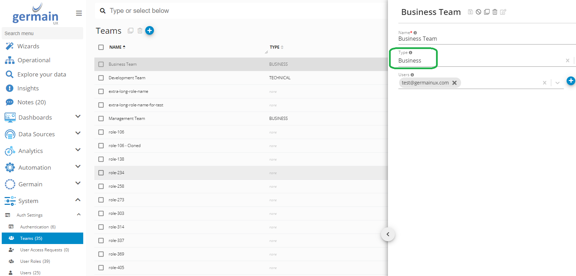Collapse the side panel with the arrow button
Screen dimensions: 576x276
[388, 234]
